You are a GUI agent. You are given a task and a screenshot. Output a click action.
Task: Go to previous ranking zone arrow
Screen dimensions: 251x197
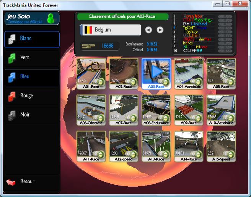pyautogui.click(x=148, y=30)
